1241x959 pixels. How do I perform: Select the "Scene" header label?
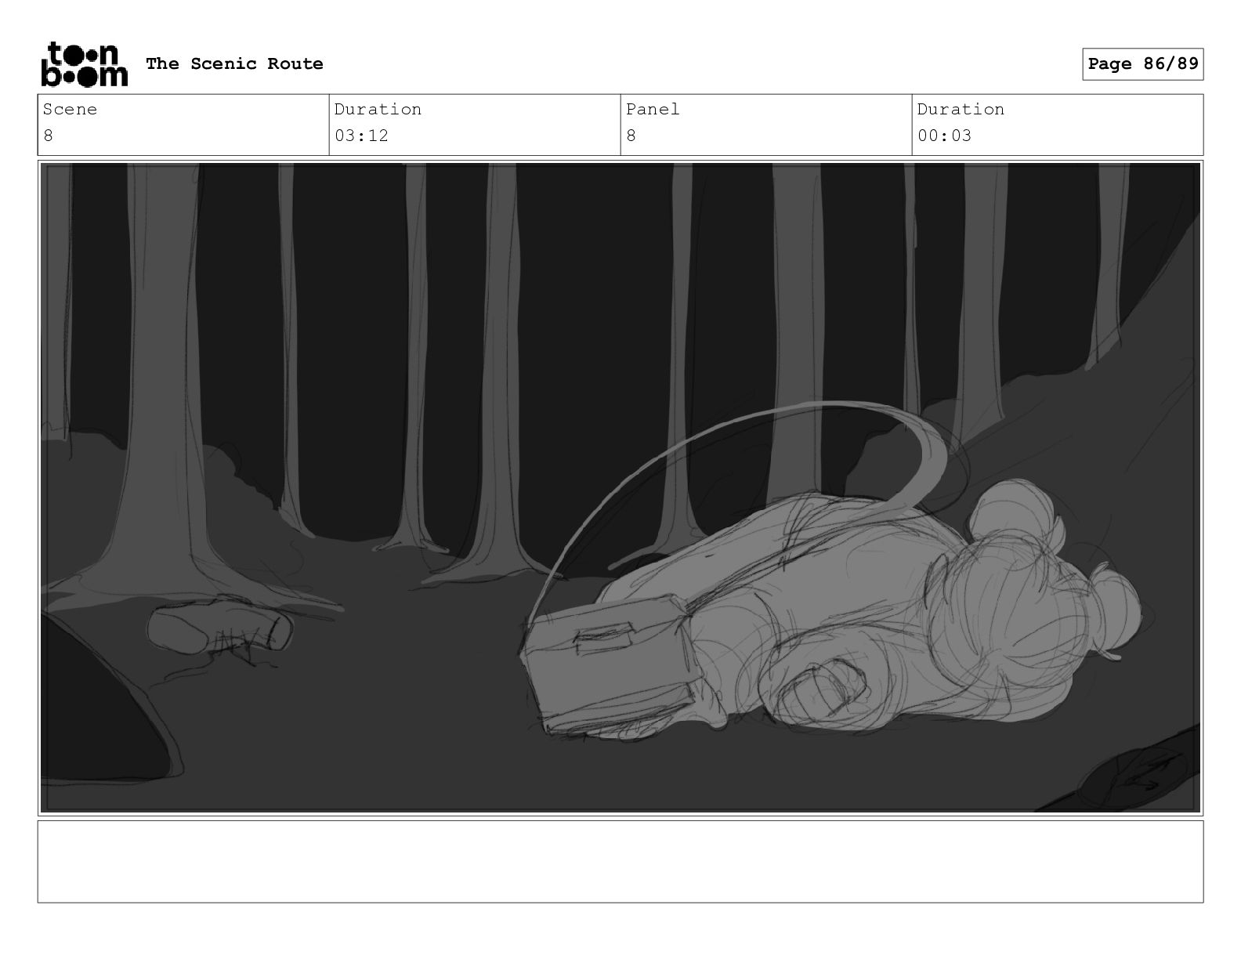(70, 109)
